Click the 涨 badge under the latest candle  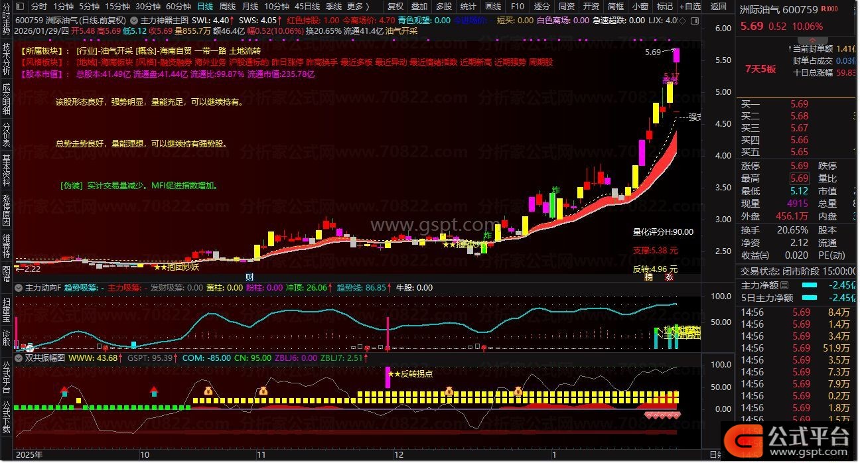(x=668, y=277)
